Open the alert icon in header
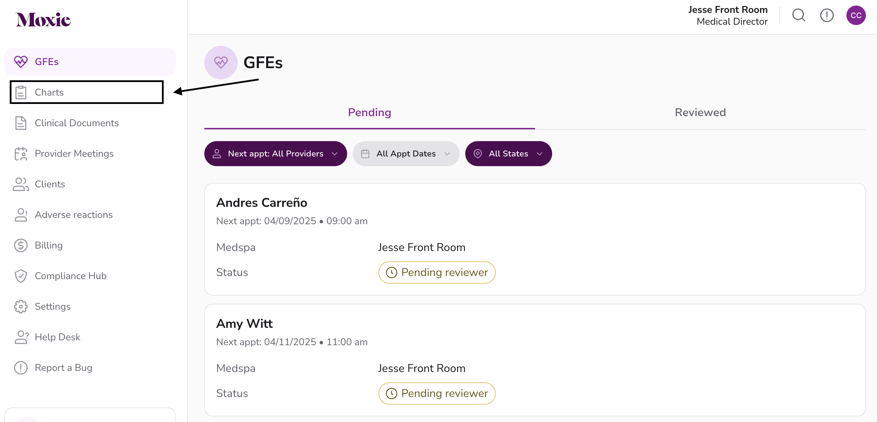Viewport: 877px width, 422px height. point(827,15)
